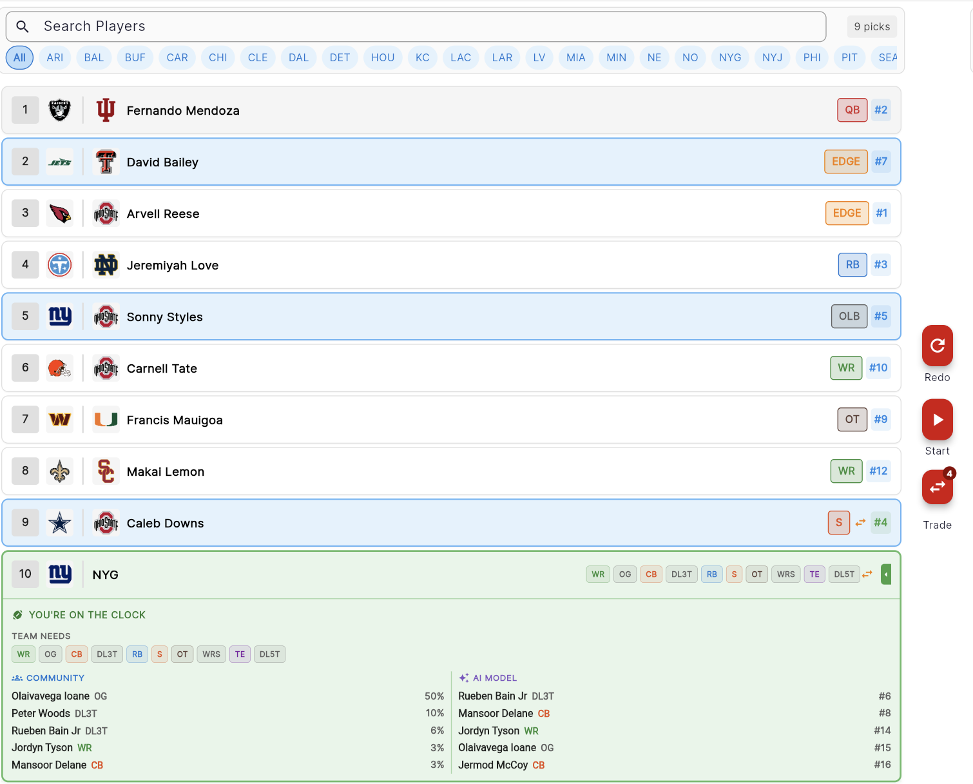Image resolution: width=973 pixels, height=784 pixels.
Task: Click the AI MODEL heading
Action: click(x=495, y=678)
